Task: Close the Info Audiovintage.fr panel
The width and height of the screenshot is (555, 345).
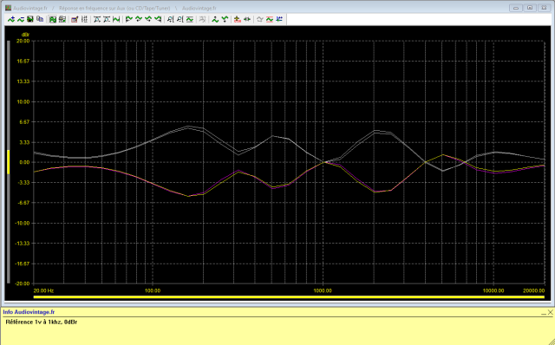Action: (551, 312)
